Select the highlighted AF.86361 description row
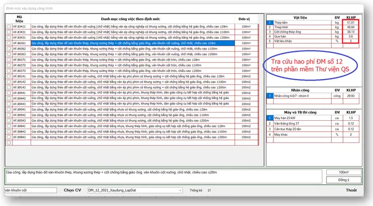The width and height of the screenshot is (373, 206). coord(133,43)
